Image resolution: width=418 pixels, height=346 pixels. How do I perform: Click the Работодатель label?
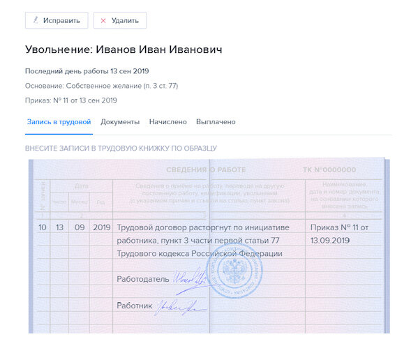[x=143, y=279]
